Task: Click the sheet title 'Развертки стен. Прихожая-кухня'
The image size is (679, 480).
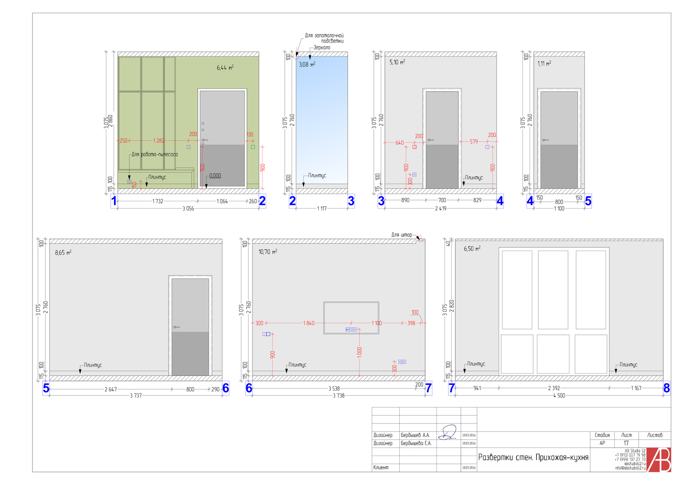Action: [533, 457]
